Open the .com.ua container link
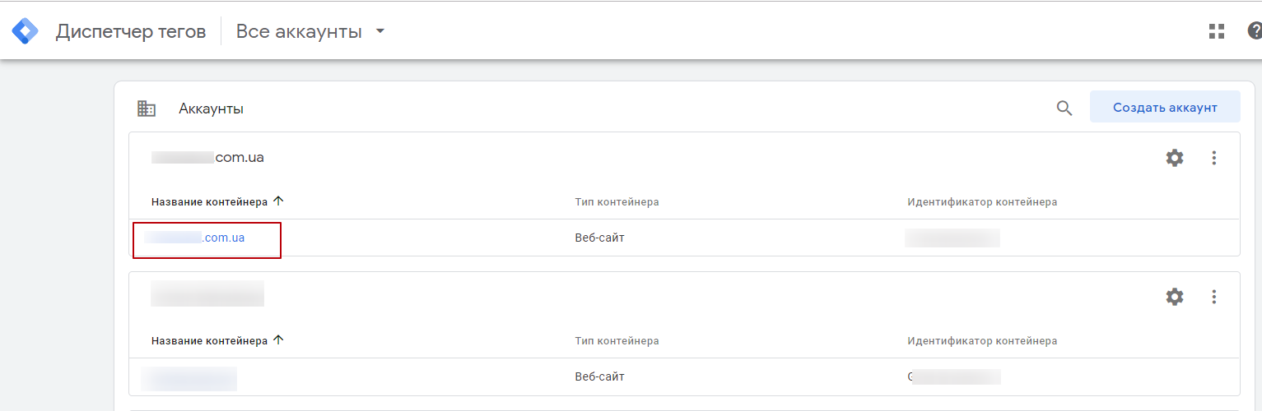This screenshot has height=411, width=1262. click(195, 238)
